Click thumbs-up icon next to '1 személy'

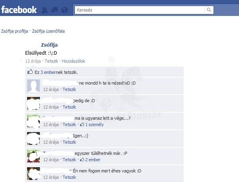coord(82,125)
